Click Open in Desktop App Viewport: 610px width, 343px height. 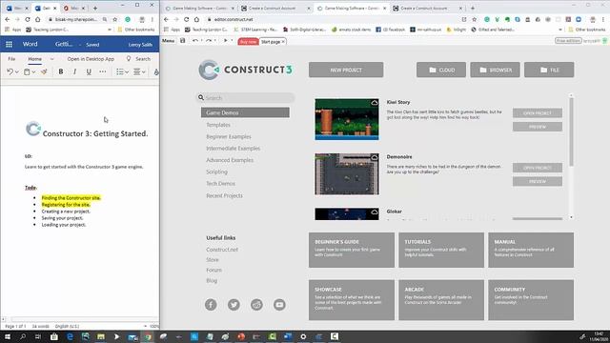pyautogui.click(x=91, y=59)
